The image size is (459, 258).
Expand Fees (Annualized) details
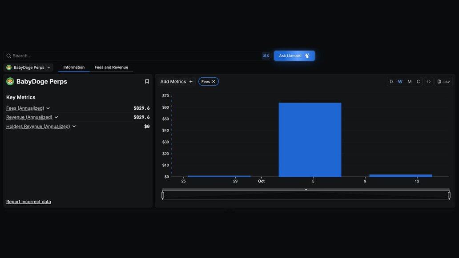pyautogui.click(x=48, y=108)
